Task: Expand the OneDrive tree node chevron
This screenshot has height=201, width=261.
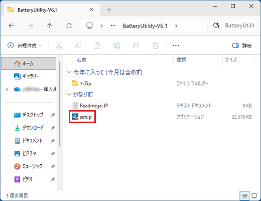Action: tap(7, 89)
